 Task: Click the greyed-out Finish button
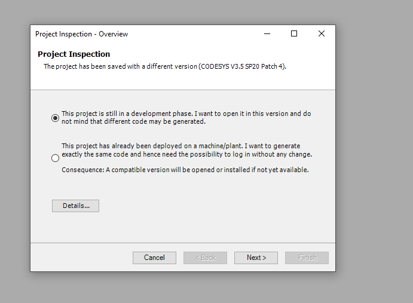point(307,258)
